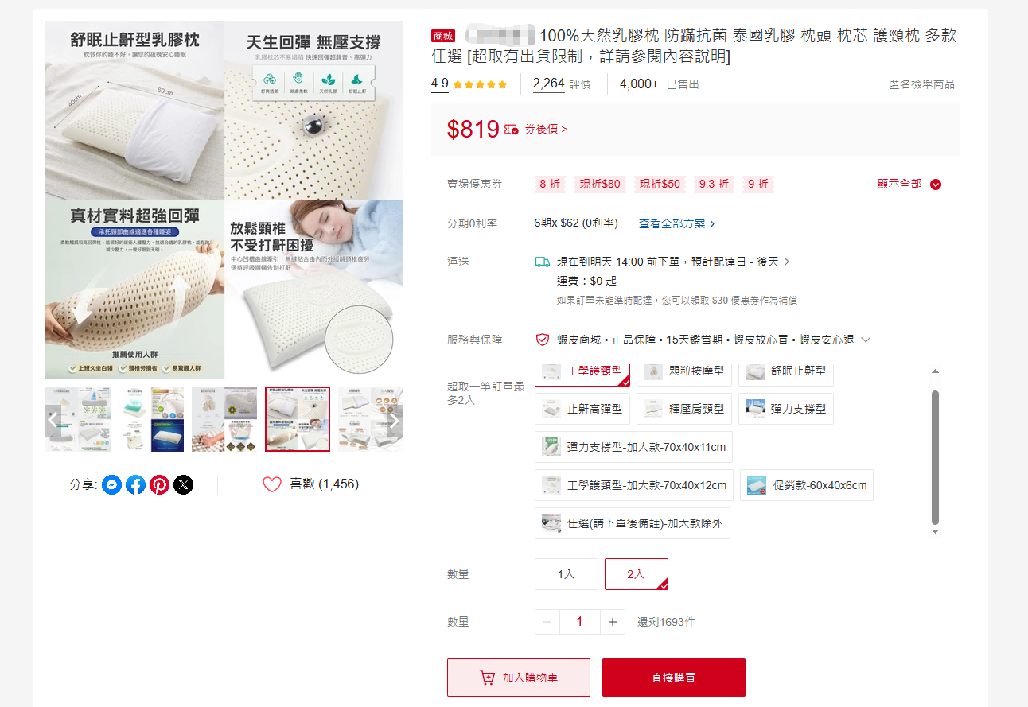Expand the 服務與保障 details chevron

coord(866,340)
